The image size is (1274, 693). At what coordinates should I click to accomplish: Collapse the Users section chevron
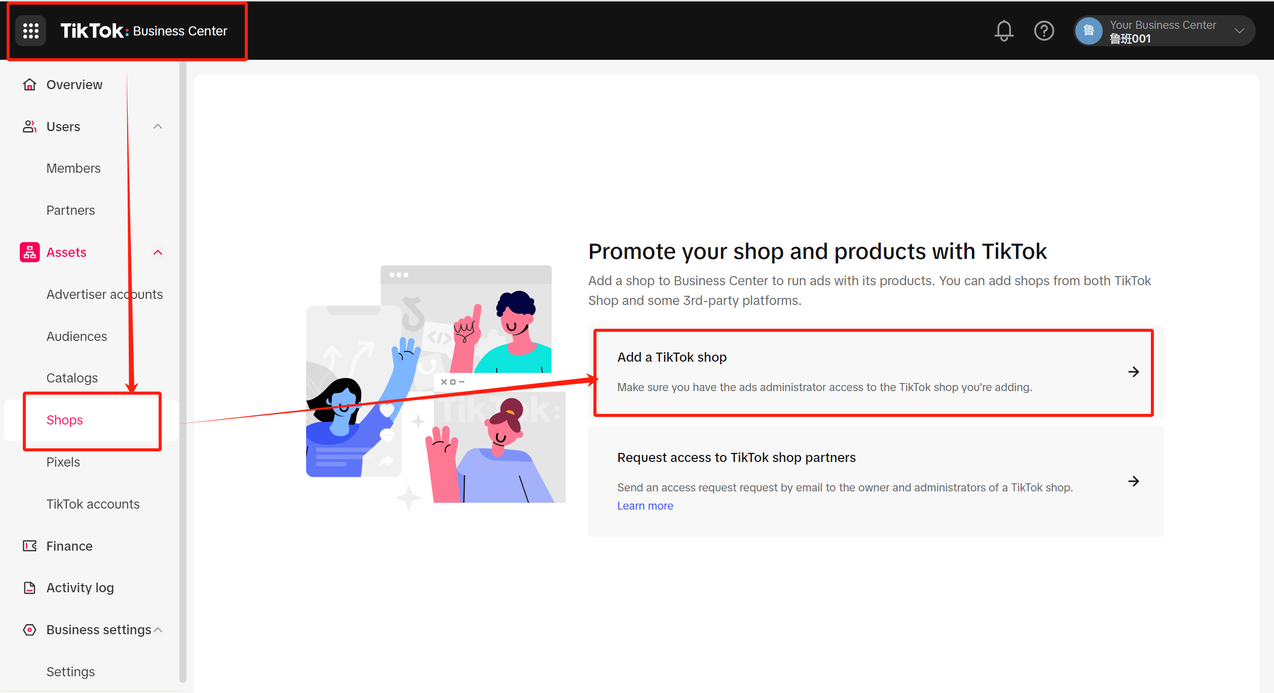[158, 127]
